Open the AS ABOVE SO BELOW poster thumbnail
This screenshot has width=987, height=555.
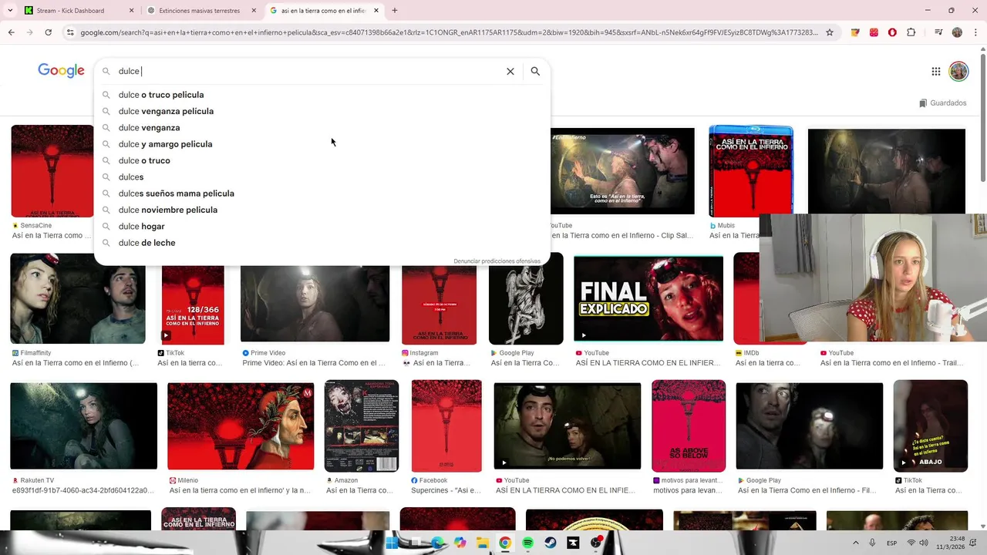click(x=689, y=425)
